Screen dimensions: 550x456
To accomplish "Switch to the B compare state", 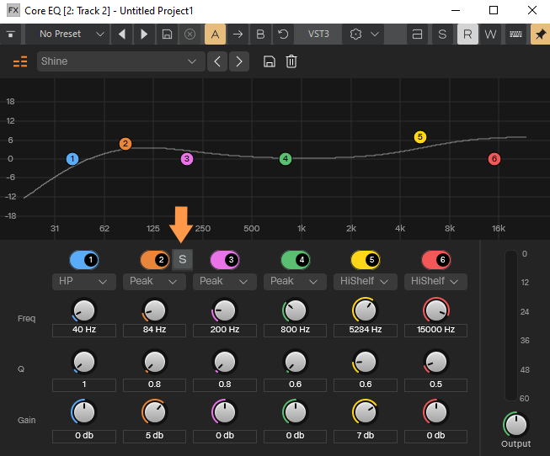I will 260,34.
